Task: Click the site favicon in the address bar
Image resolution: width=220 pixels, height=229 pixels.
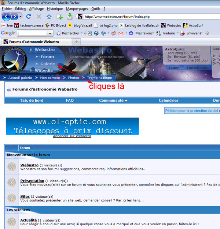Action: 80,17
